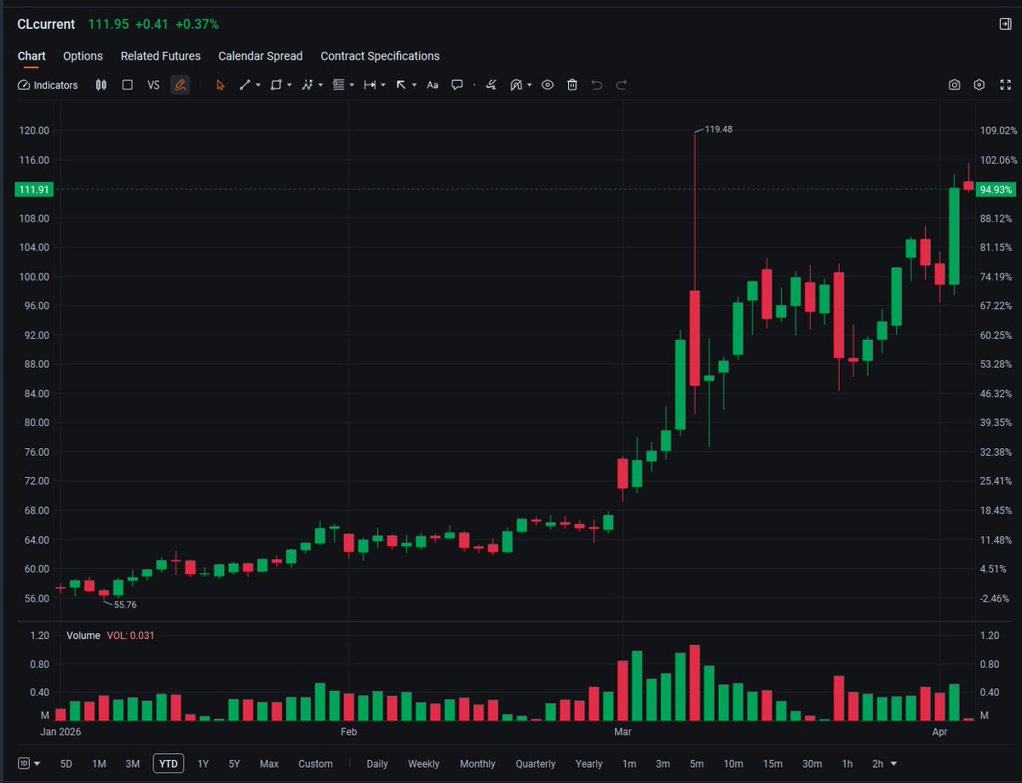This screenshot has height=783, width=1022.
Task: Expand the magnet tool dropdown arrow
Action: tap(530, 85)
